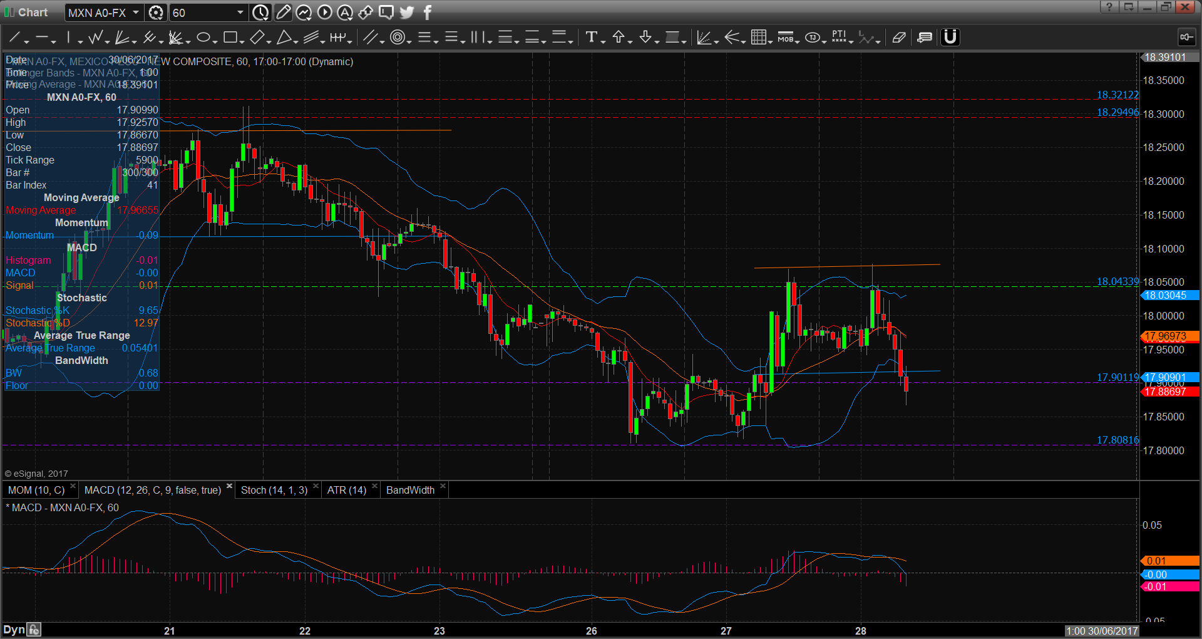Select the ellipse drawing tool

[x=203, y=38]
